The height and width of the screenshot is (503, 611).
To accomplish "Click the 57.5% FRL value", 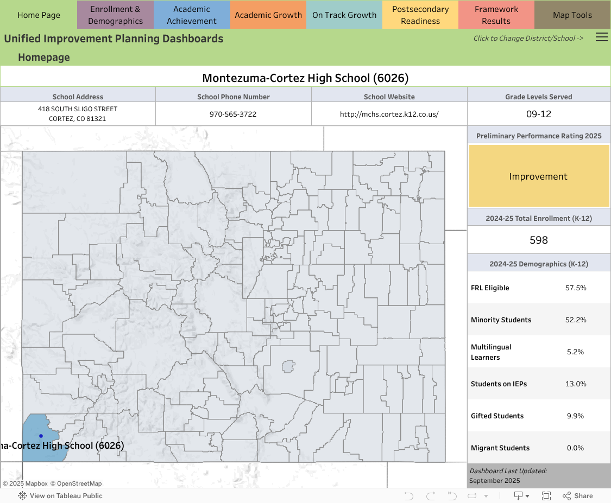I will point(576,288).
